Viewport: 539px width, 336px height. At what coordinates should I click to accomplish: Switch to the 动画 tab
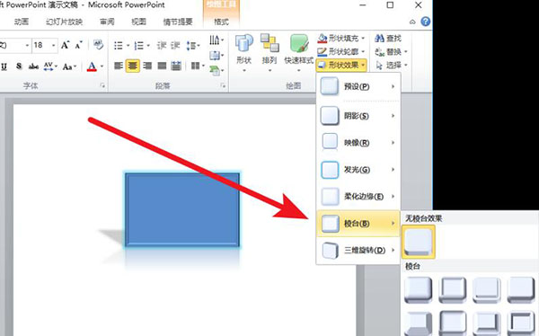point(22,22)
